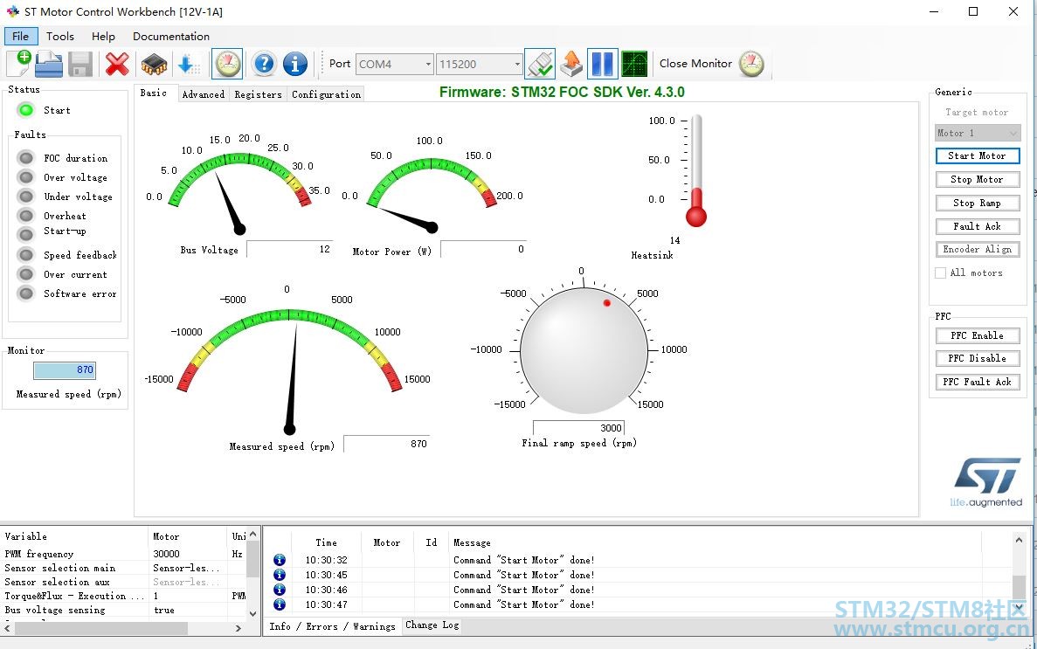1037x649 pixels.
Task: Switch to the Configuration tab
Action: pos(326,94)
